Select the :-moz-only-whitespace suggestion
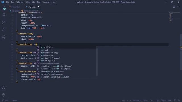This screenshot has height=102, width=182. pos(66,74)
